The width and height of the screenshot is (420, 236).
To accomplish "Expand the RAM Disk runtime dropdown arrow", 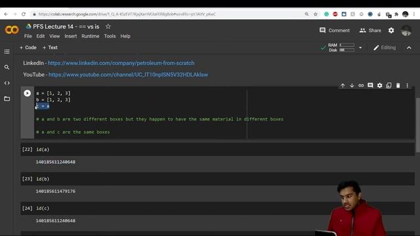I will (360, 48).
